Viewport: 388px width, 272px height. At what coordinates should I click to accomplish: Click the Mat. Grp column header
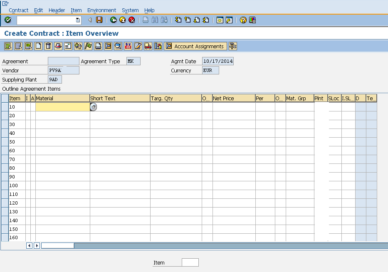coord(300,98)
